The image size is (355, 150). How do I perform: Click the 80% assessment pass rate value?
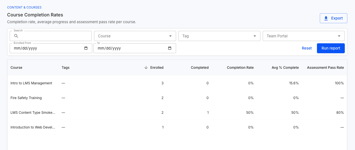pos(340,113)
